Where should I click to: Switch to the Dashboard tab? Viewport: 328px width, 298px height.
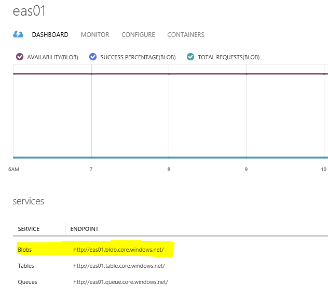(50, 34)
